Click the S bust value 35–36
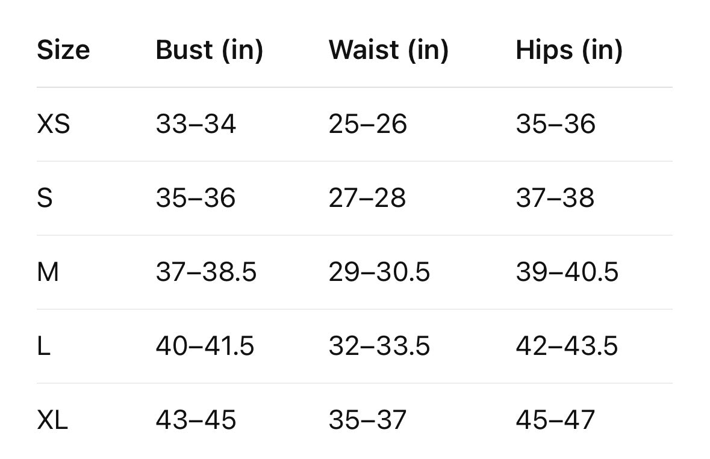 click(196, 198)
